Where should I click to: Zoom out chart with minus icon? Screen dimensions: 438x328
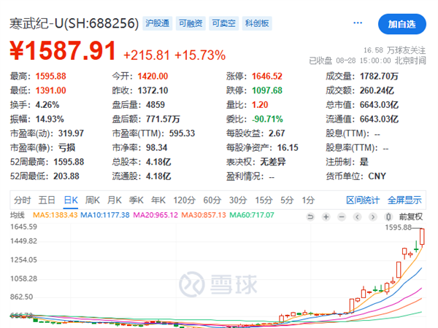(x=342, y=216)
